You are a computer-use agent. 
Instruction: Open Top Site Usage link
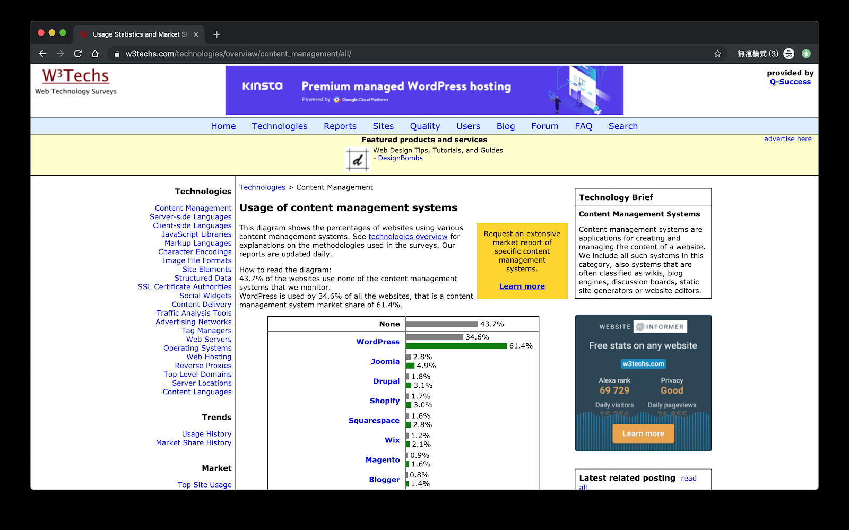pyautogui.click(x=204, y=485)
